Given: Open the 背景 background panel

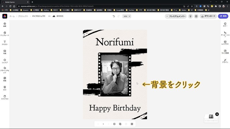Looking at the screenshot, I should 5,79.
